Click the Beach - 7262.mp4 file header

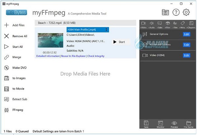click(85, 23)
